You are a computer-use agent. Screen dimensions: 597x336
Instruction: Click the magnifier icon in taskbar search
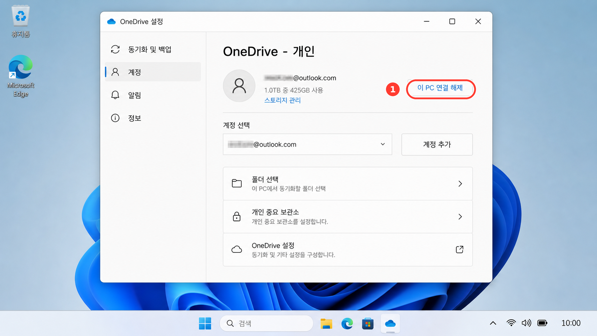230,324
